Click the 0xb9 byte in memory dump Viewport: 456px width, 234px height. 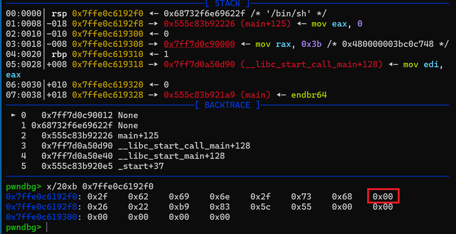click(x=179, y=207)
